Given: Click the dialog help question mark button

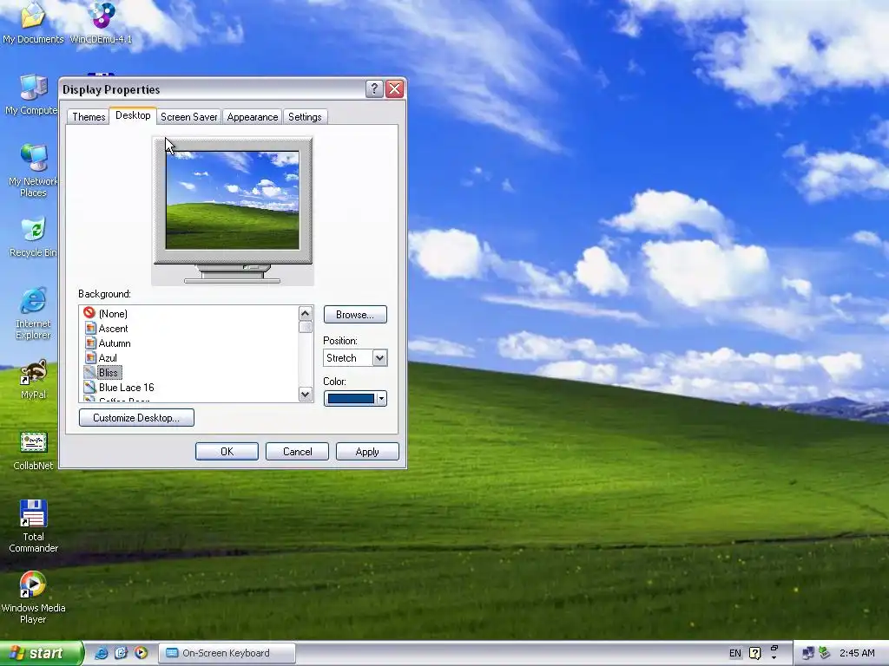Looking at the screenshot, I should tap(374, 89).
